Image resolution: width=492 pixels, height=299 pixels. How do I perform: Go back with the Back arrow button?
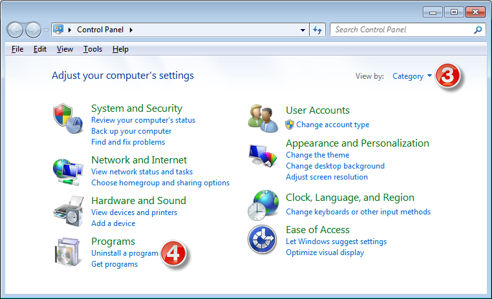click(15, 30)
